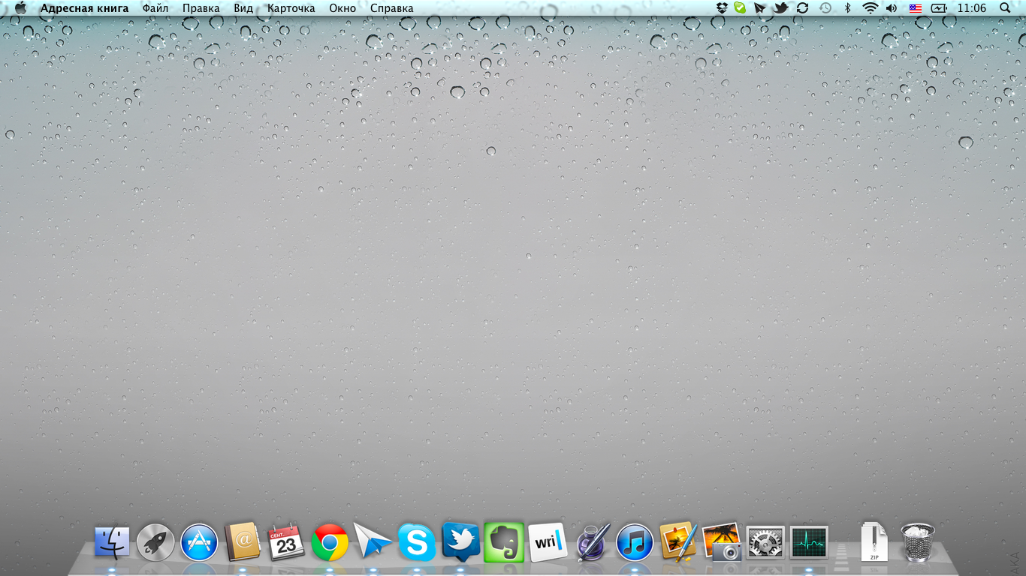This screenshot has height=576, width=1026.
Task: Open Finder from the dock
Action: 112,542
